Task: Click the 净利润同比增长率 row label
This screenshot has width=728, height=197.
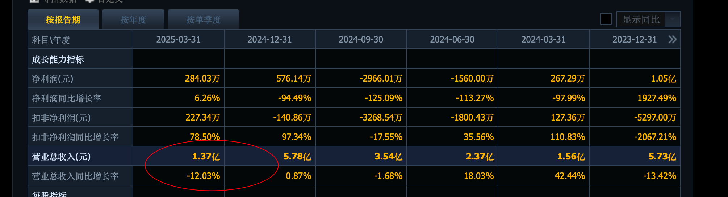Action: [67, 98]
